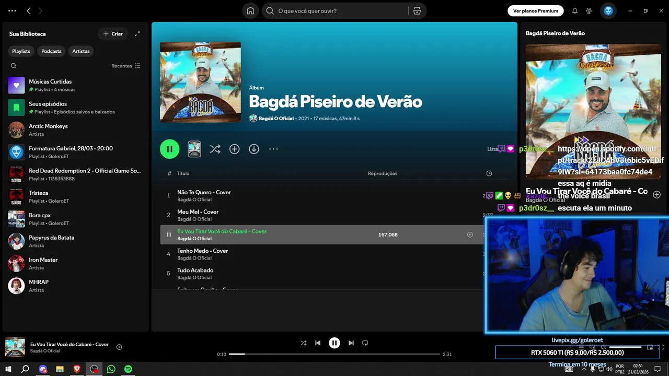This screenshot has height=376, width=669.
Task: Open File Explorer from taskbar
Action: click(x=60, y=369)
